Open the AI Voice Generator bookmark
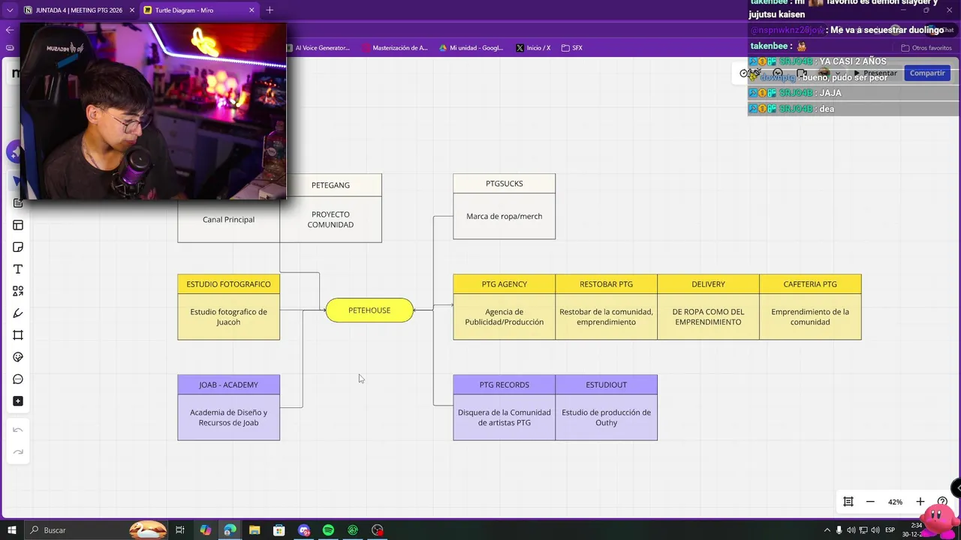 318,48
